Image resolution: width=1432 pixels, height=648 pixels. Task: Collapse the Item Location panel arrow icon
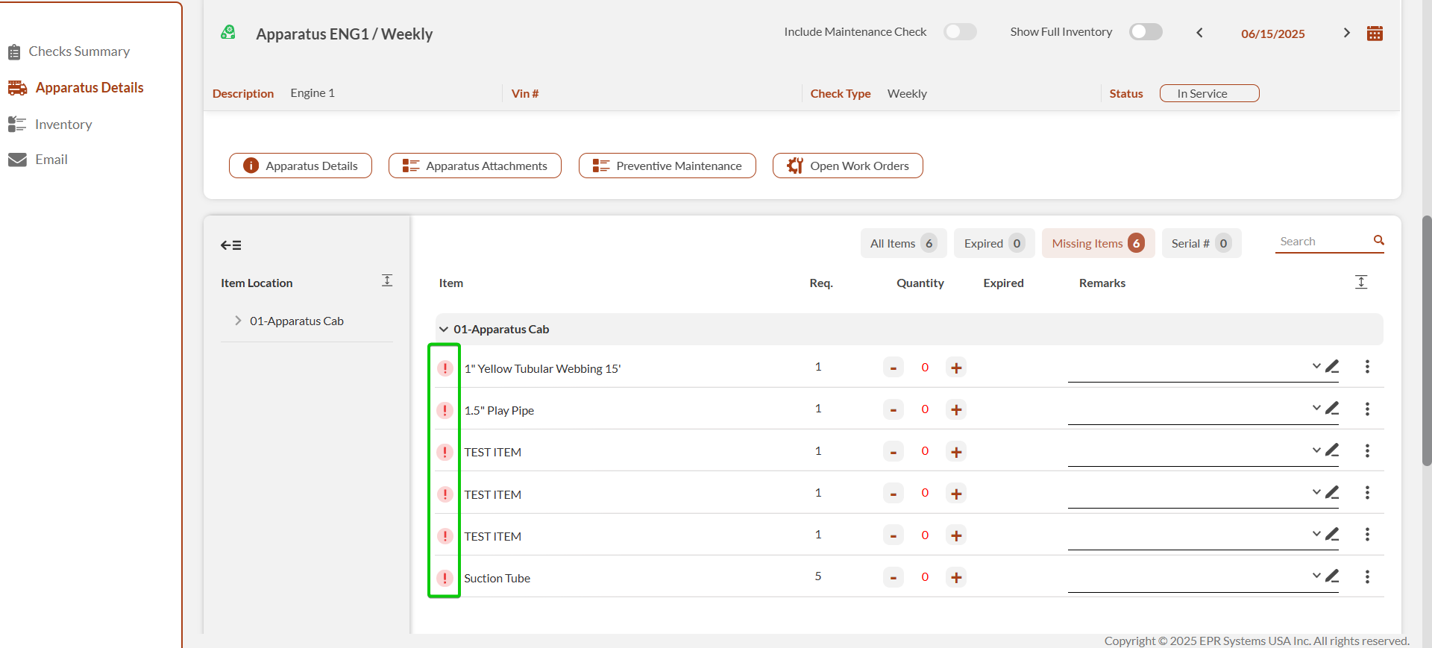pyautogui.click(x=230, y=245)
